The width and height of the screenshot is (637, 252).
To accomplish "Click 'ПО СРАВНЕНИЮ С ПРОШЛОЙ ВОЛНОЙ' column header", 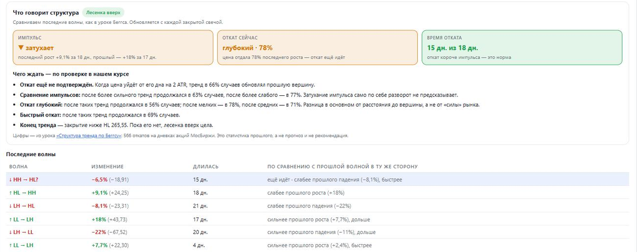I will tap(342, 167).
